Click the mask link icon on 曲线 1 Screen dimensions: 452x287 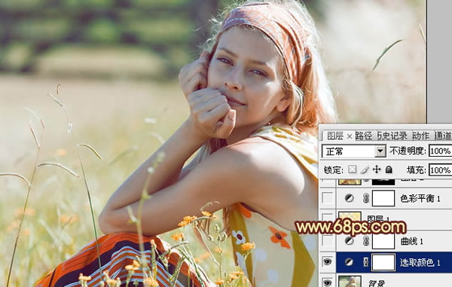[366, 241]
